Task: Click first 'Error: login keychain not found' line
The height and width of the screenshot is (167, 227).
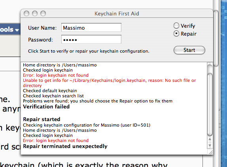Action: click(x=56, y=75)
